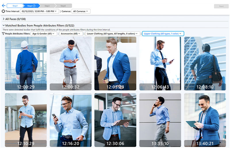Click the Time Interval clock icon
The height and width of the screenshot is (149, 230).
[3, 11]
